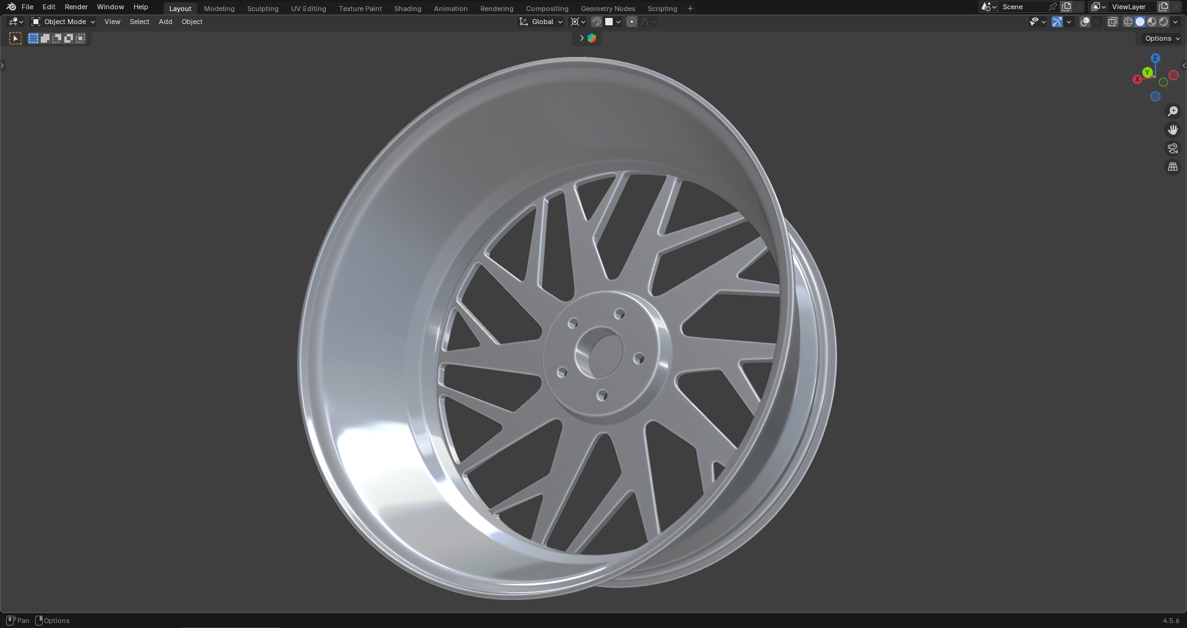Toggle X-ray mode
The height and width of the screenshot is (628, 1187).
pos(1113,22)
